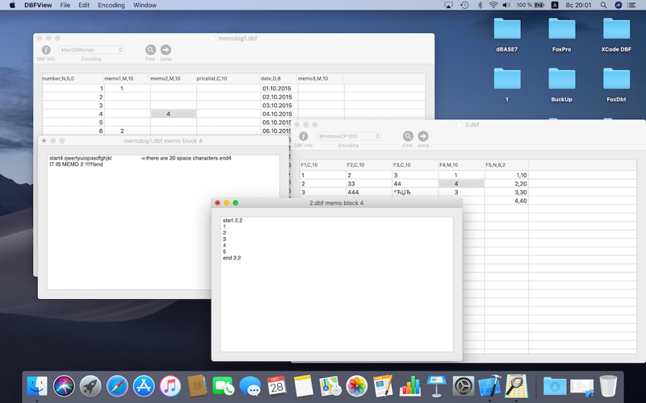This screenshot has width=646, height=403.
Task: Open the Window menu
Action: tap(145, 5)
